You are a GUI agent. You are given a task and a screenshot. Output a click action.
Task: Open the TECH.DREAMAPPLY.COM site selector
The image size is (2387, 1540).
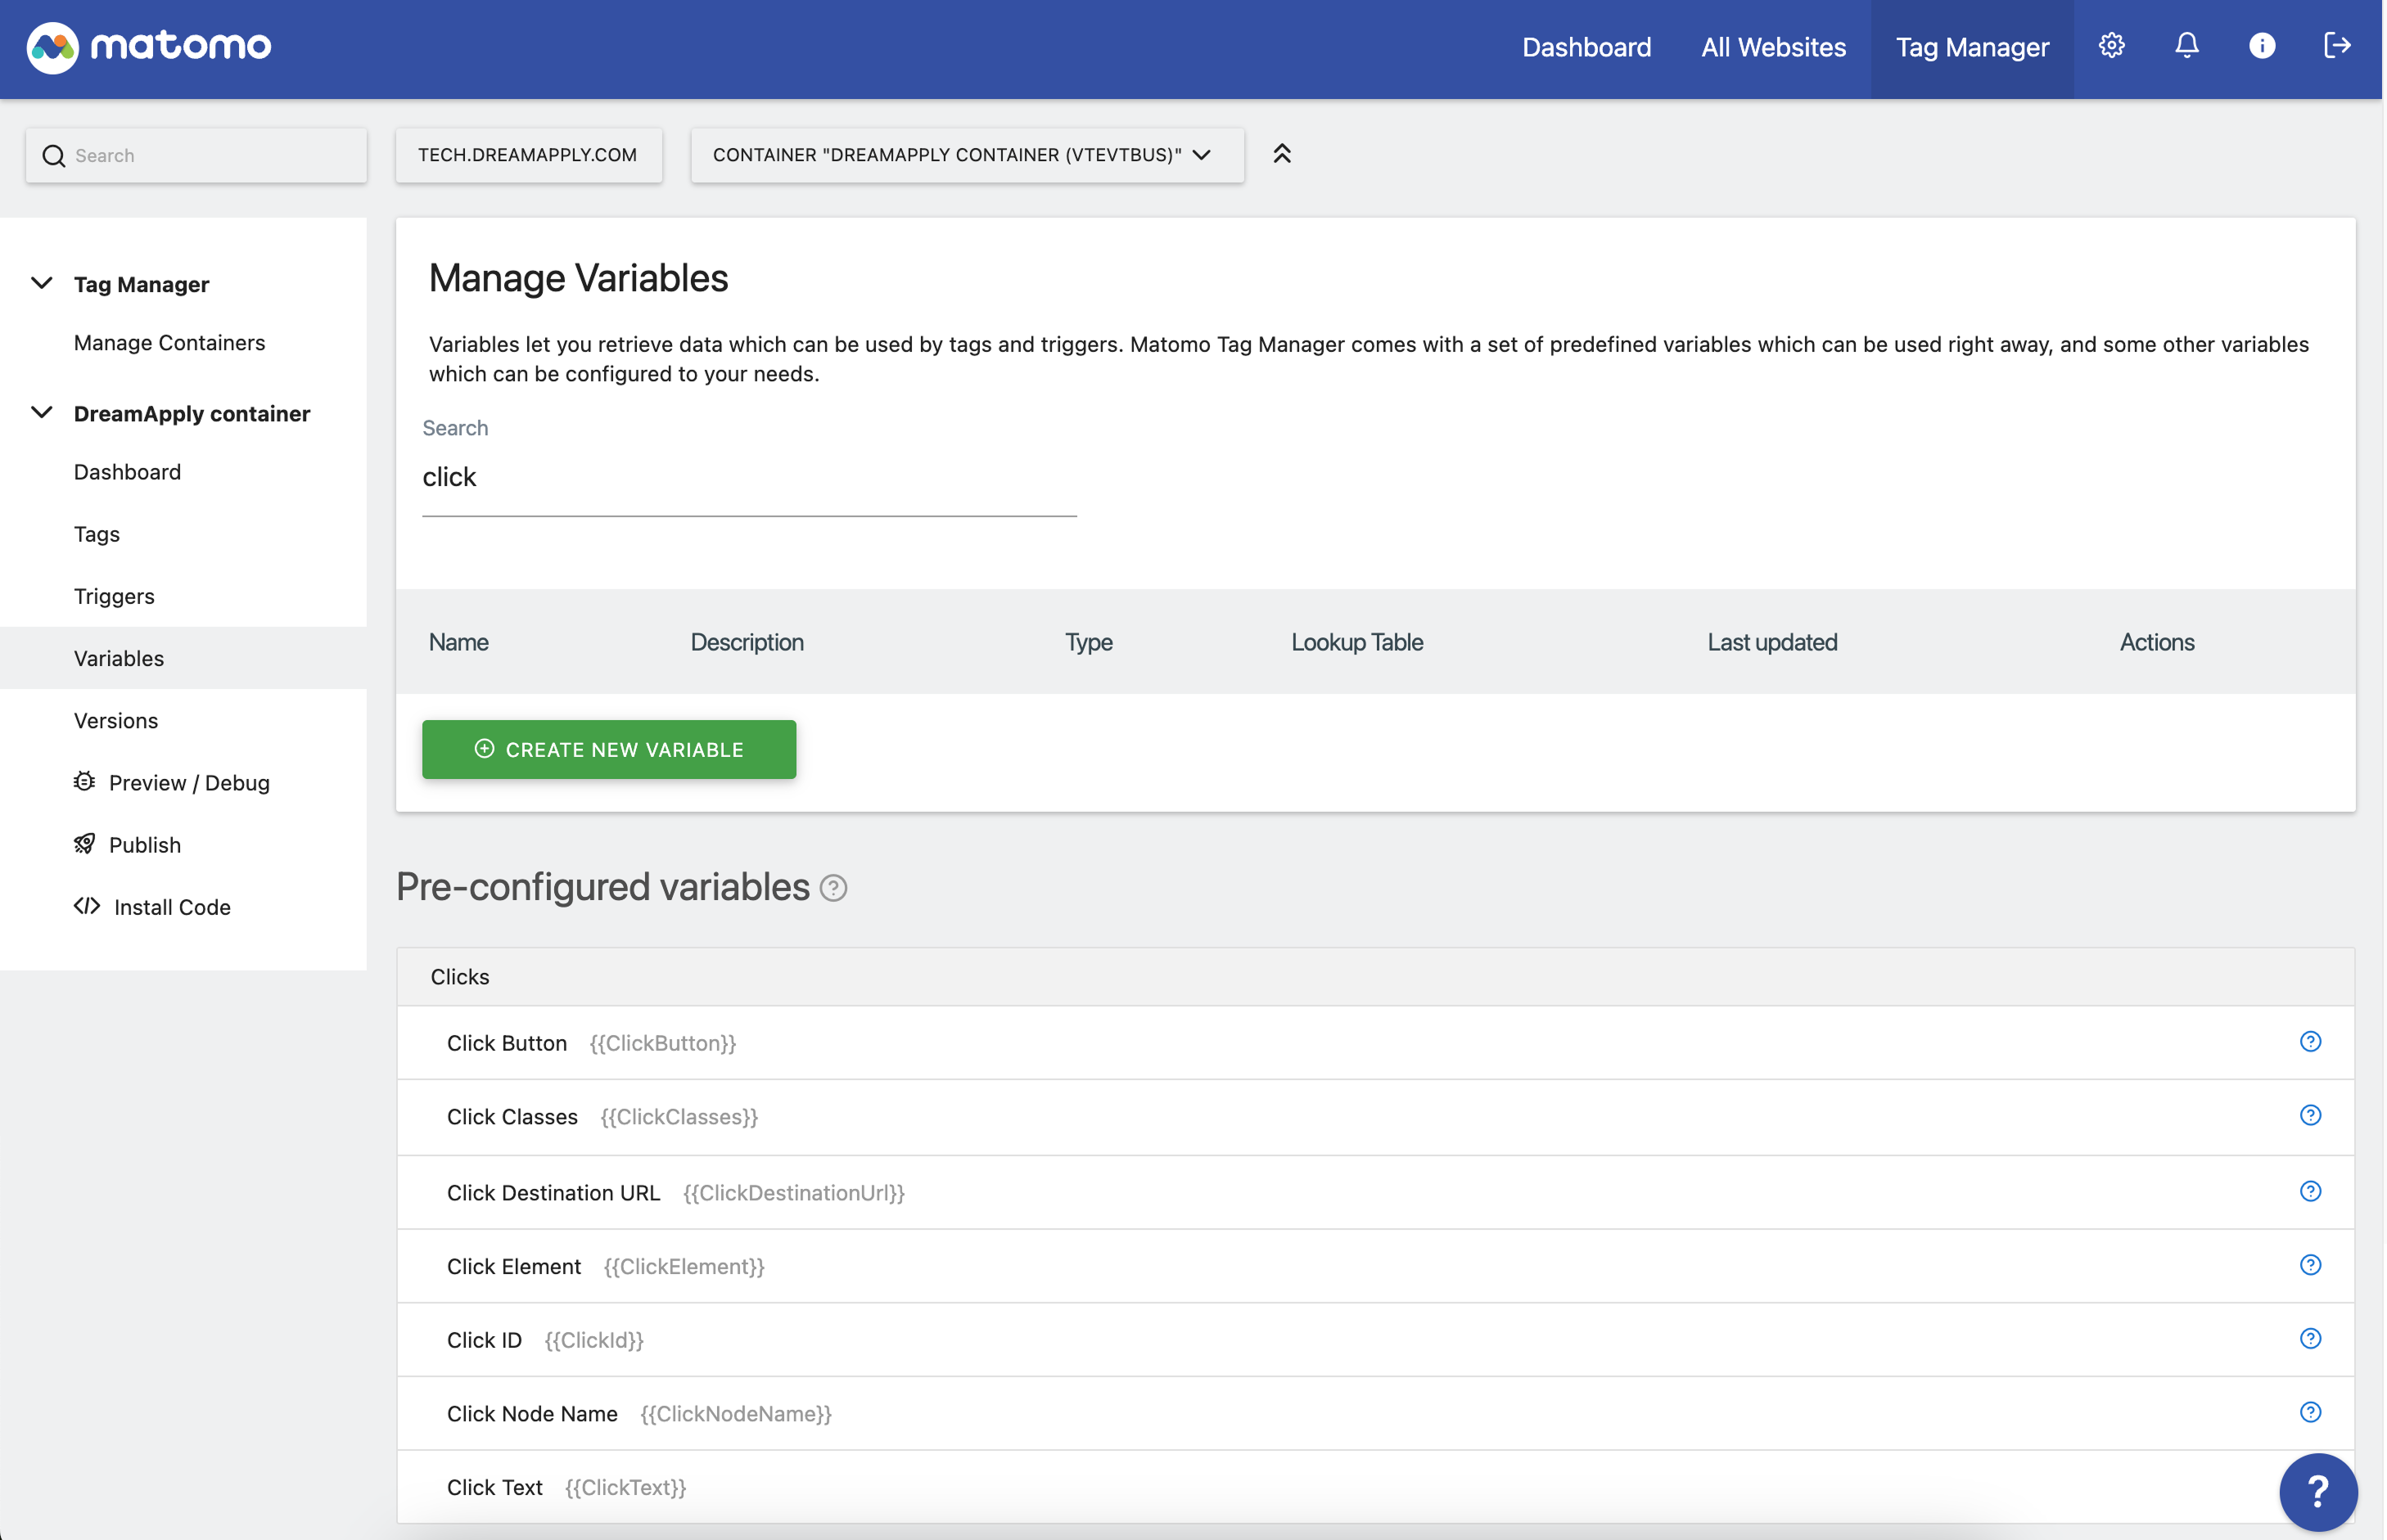(x=528, y=155)
